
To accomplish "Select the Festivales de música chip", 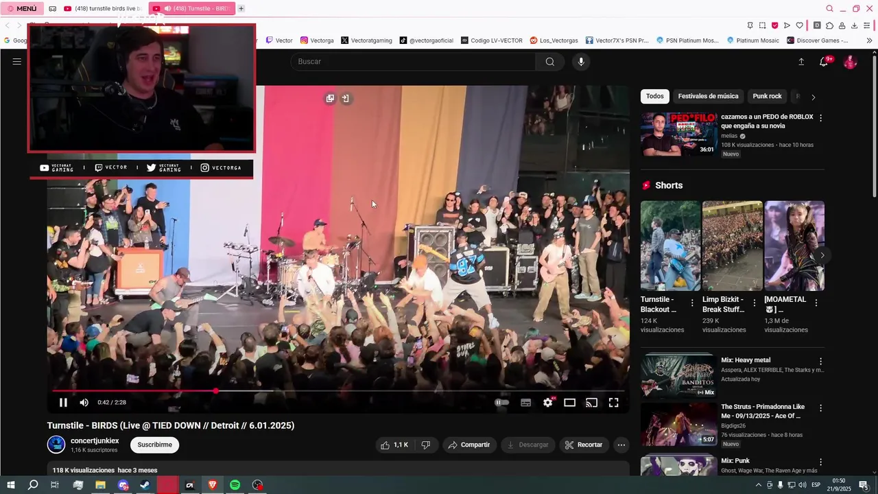I will (x=708, y=96).
